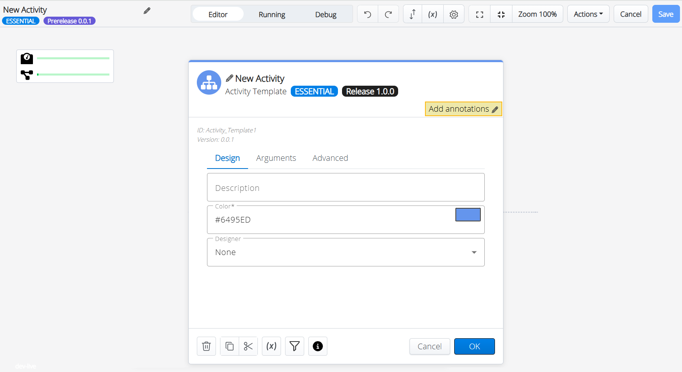The height and width of the screenshot is (372, 682).
Task: Click the redo arrow in toolbar
Action: click(388, 14)
